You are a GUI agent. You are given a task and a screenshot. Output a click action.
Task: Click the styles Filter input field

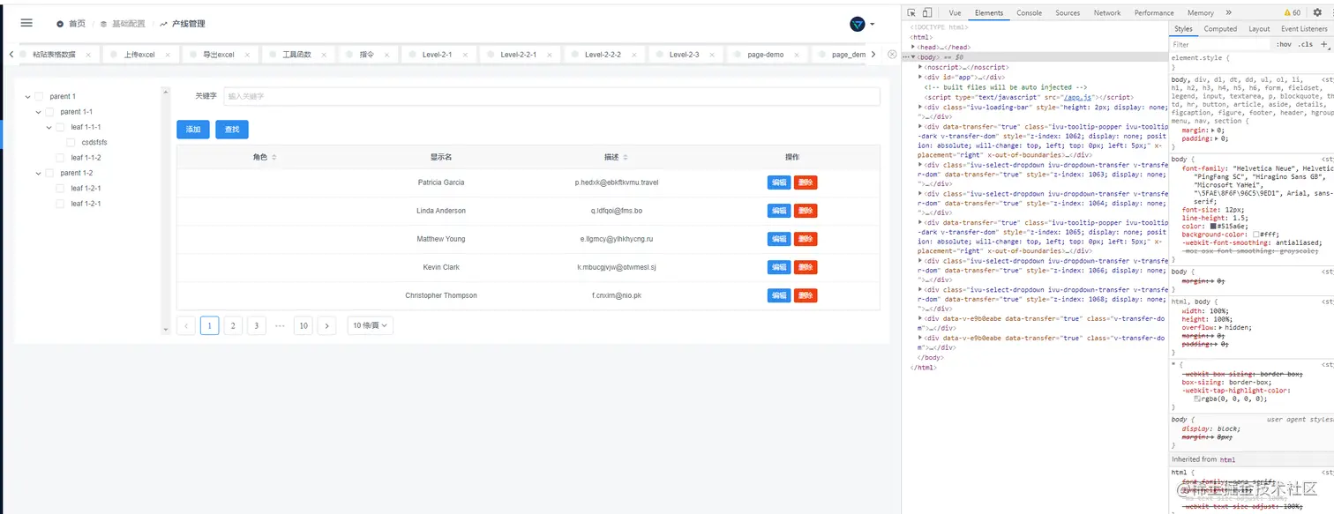1221,44
